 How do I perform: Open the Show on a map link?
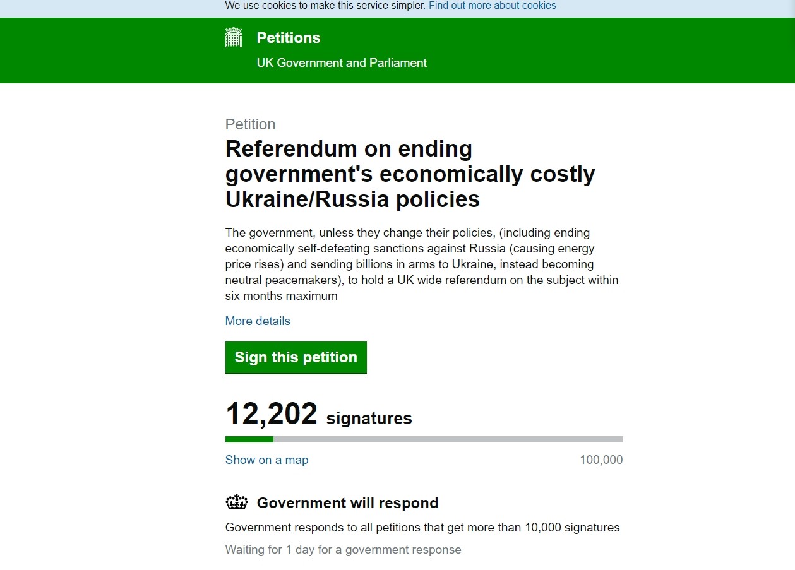coord(266,460)
